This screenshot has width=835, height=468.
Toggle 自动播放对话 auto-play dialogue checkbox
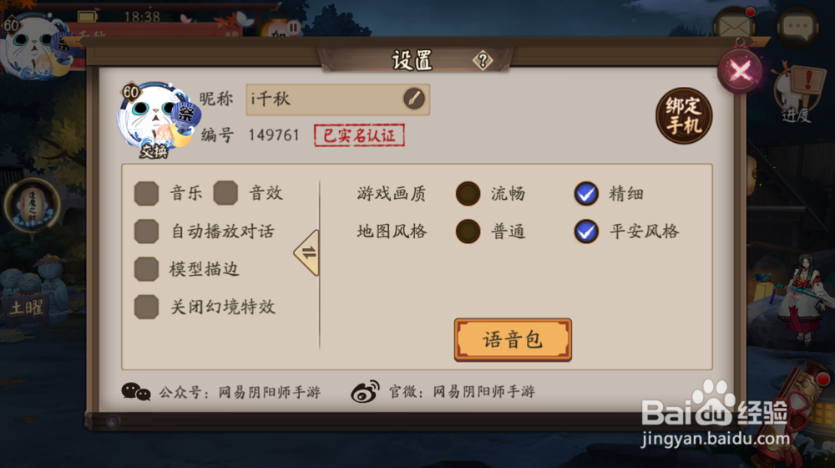146,231
